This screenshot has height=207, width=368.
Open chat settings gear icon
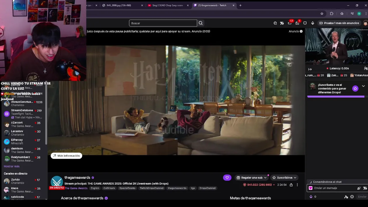[352, 197]
